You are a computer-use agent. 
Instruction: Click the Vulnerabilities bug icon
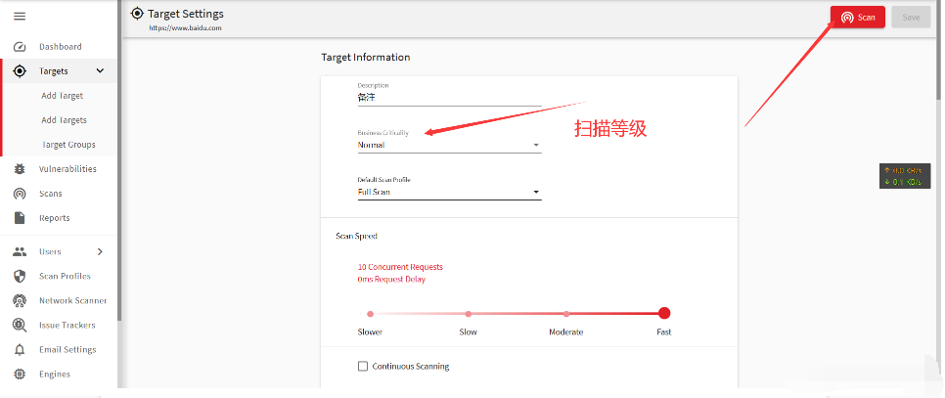[20, 169]
